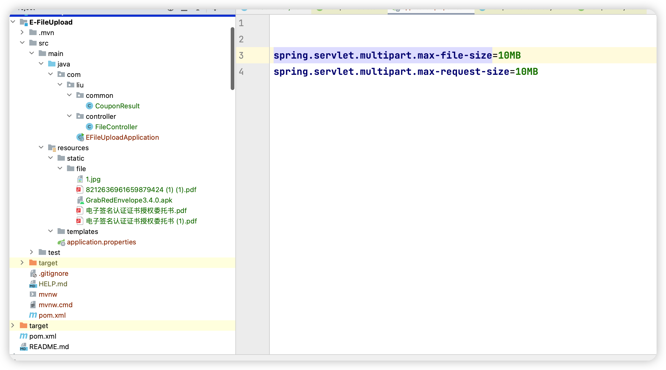This screenshot has width=666, height=370.
Task: Click PDF icon of 电子签名认证证书授权委托书 (1).pdf
Action: (80, 221)
